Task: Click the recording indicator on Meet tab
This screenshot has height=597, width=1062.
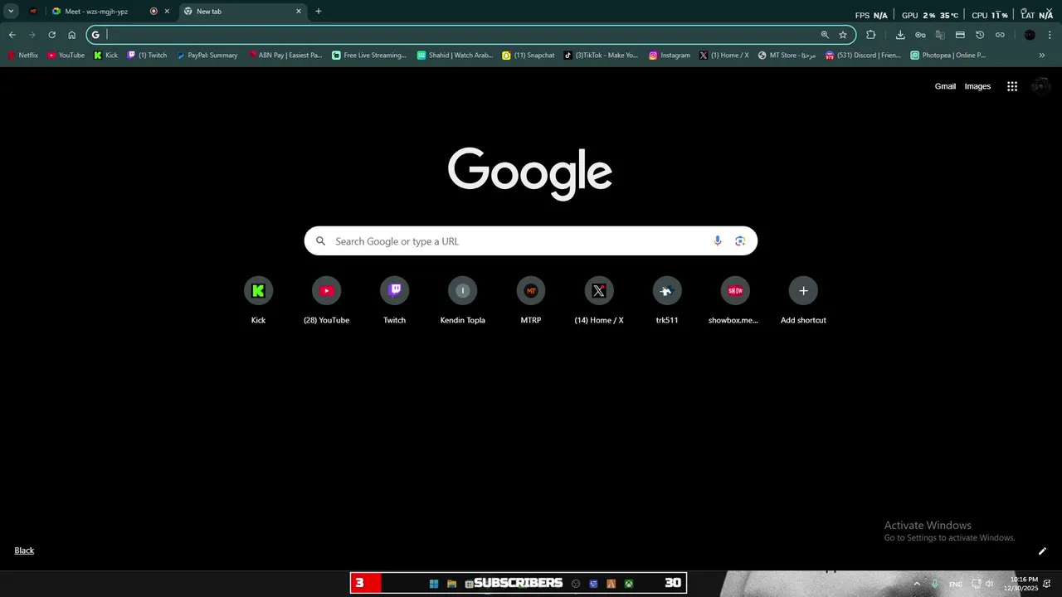Action: (x=153, y=12)
